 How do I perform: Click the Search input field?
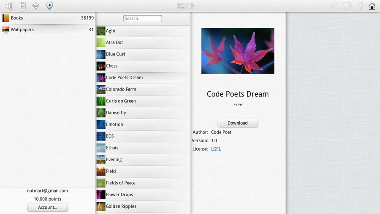coord(143,19)
